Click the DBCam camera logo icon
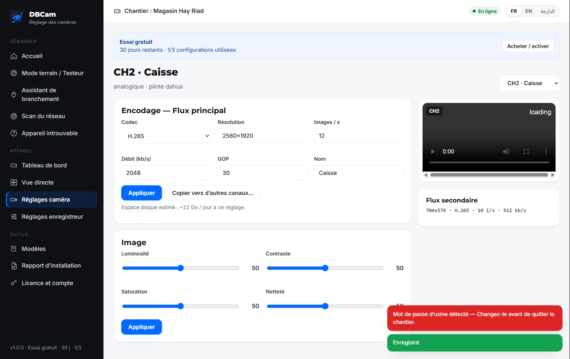The height and width of the screenshot is (359, 570). (17, 17)
